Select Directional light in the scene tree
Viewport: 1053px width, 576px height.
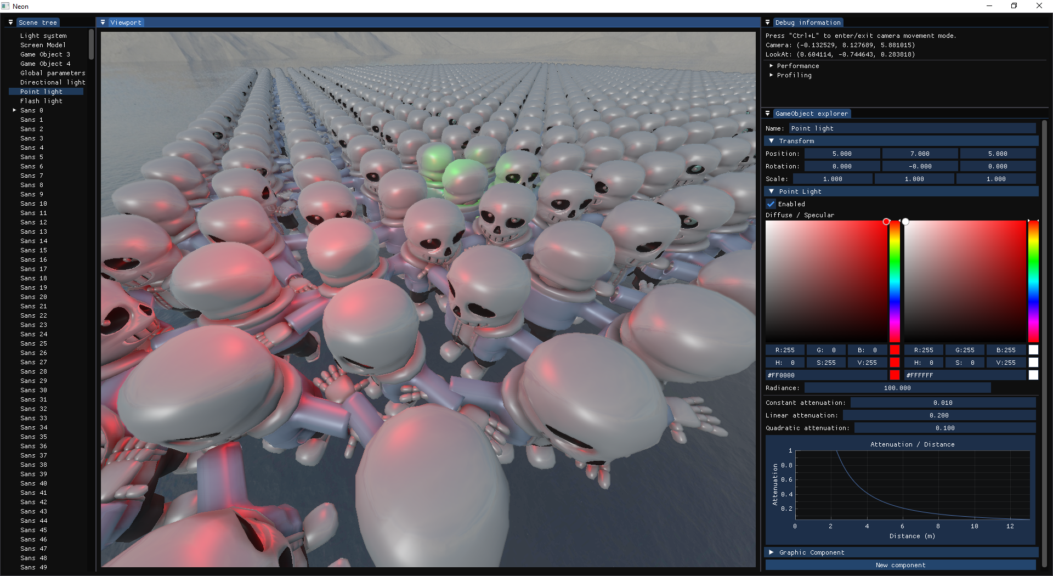[x=53, y=82]
